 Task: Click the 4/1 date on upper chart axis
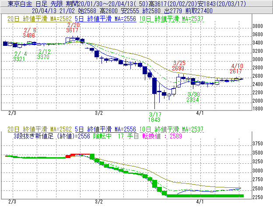point(200,113)
